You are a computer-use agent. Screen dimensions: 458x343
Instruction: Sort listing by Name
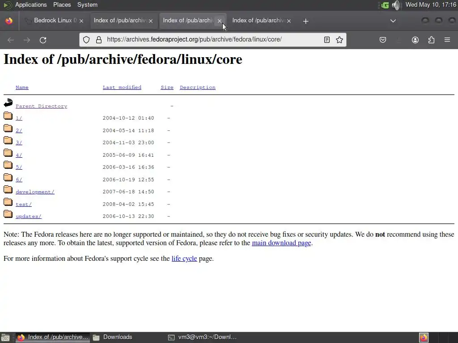click(x=22, y=87)
